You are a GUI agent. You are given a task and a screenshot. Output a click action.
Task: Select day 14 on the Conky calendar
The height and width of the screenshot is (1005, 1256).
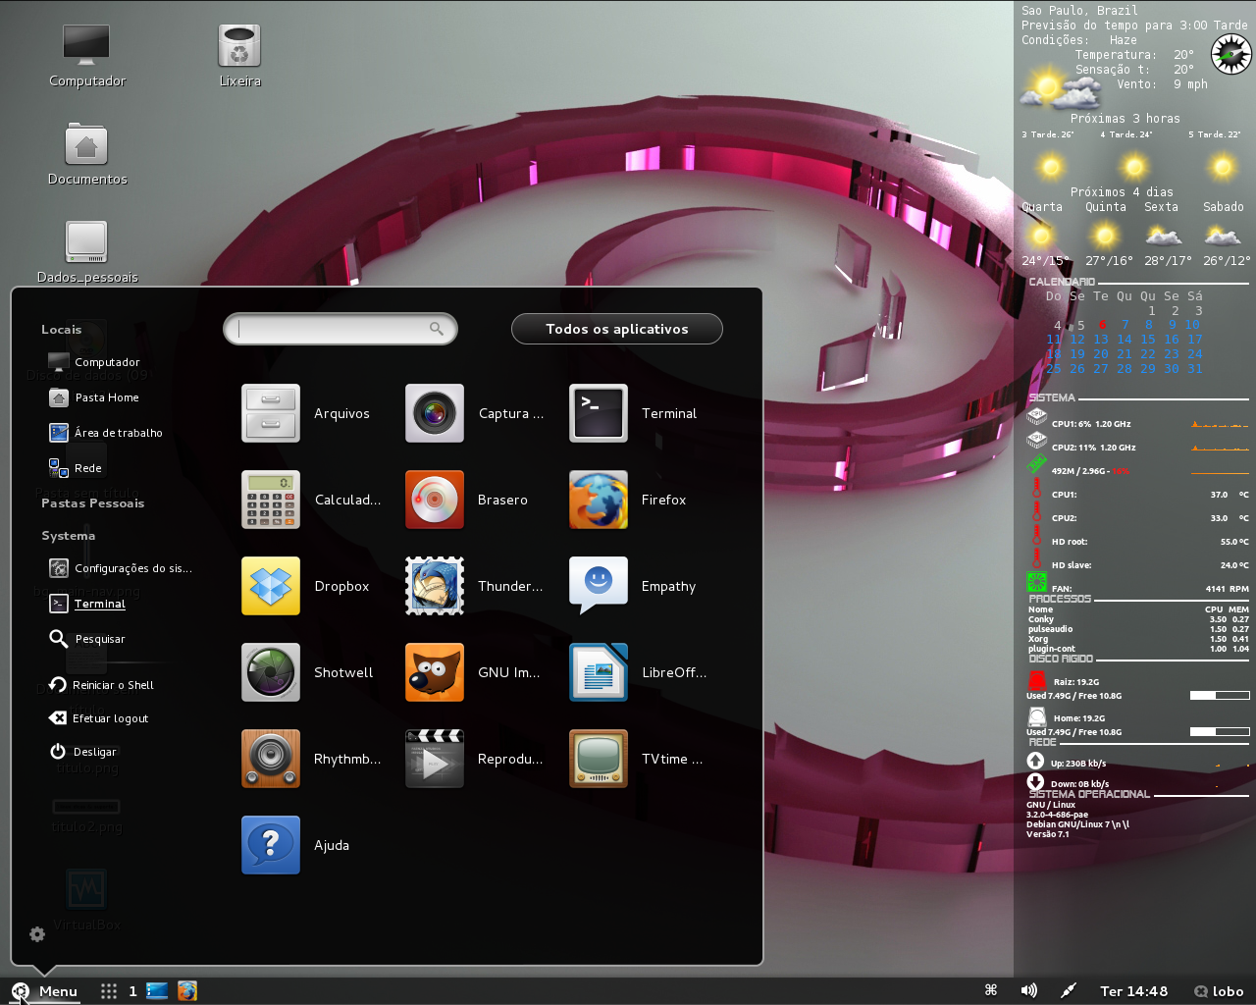[1125, 339]
